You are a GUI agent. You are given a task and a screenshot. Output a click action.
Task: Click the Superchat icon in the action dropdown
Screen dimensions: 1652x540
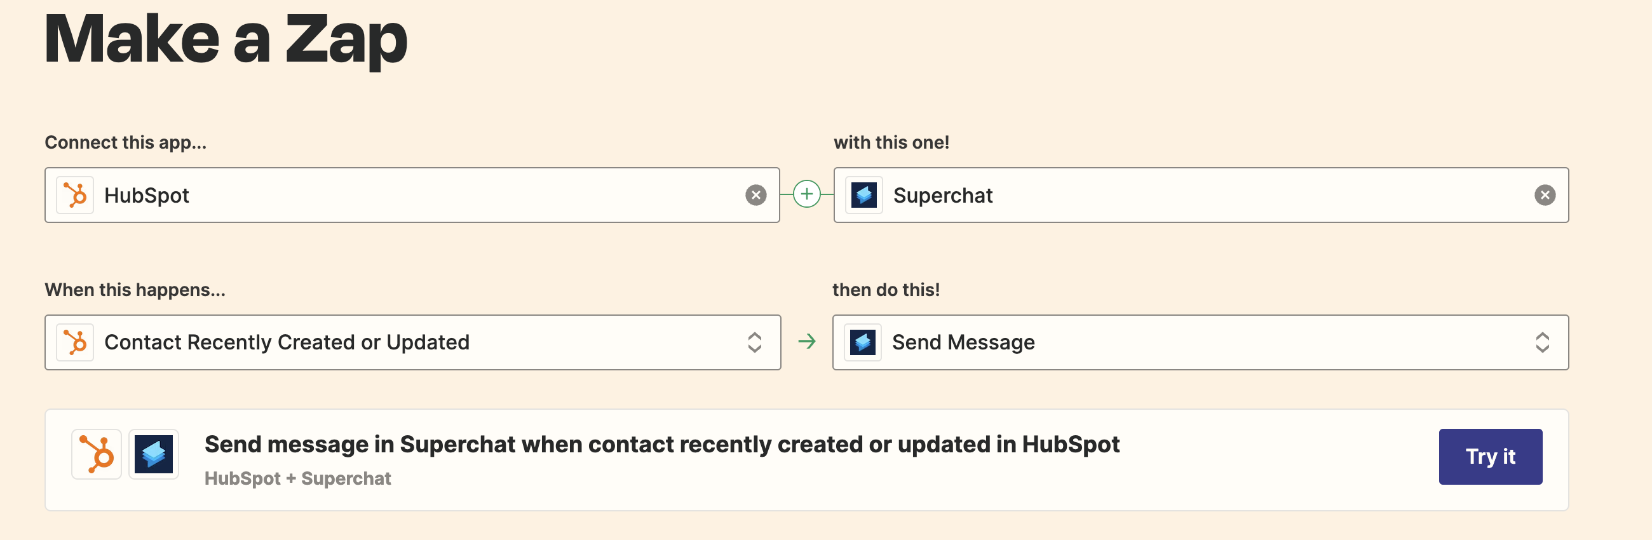(x=863, y=342)
